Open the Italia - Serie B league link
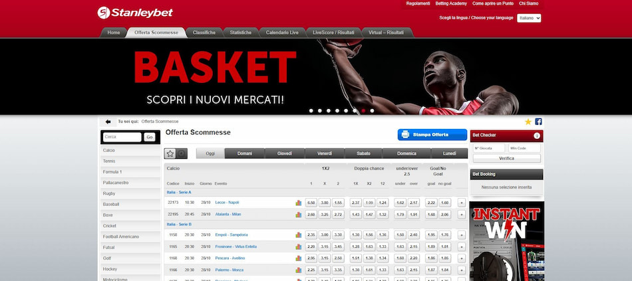 [x=179, y=225]
